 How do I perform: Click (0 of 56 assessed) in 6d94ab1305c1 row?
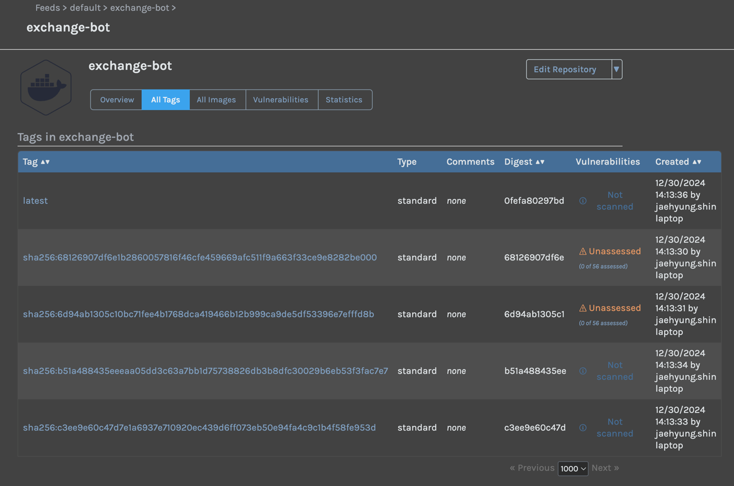(603, 323)
